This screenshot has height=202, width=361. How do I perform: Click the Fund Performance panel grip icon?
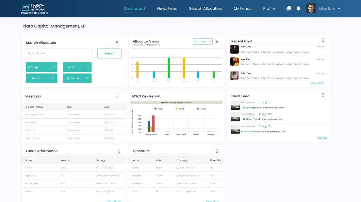pyautogui.click(x=119, y=151)
